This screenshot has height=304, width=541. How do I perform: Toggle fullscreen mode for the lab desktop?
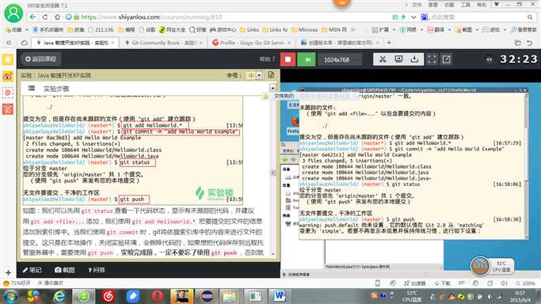tap(432, 59)
